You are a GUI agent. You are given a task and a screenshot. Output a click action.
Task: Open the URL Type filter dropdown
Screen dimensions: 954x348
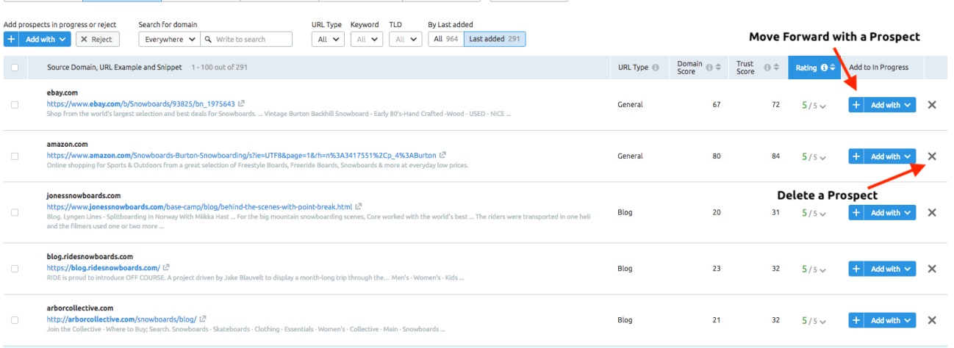tap(328, 39)
